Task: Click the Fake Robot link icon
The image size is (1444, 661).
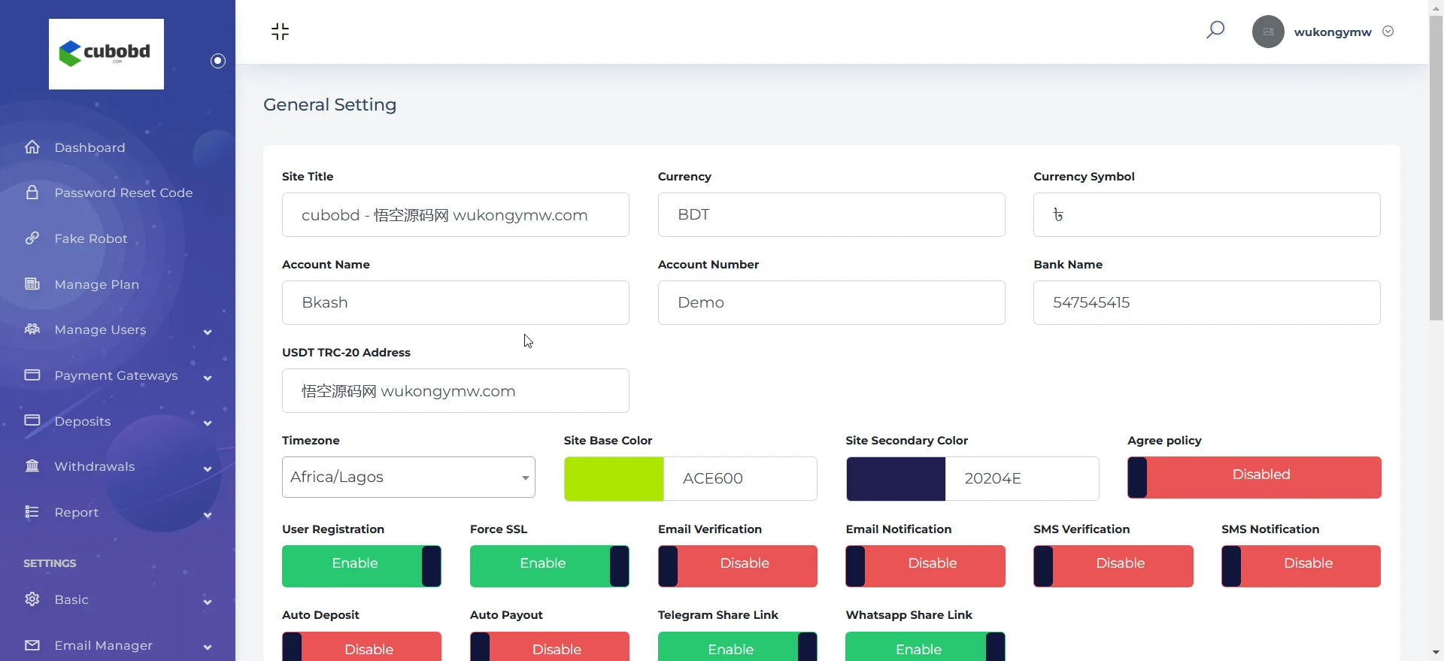Action: coord(32,238)
